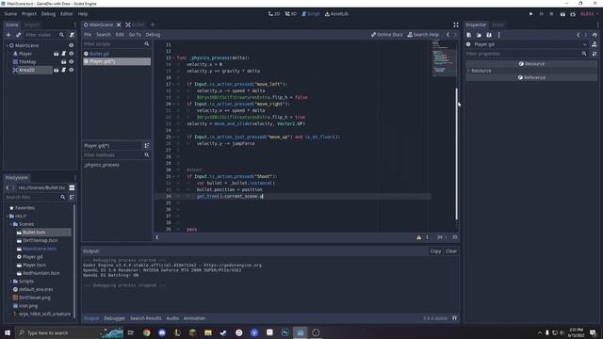Fold the Shoot if-block at line 31
Viewport: 603px width, 339px height.
tap(173, 176)
